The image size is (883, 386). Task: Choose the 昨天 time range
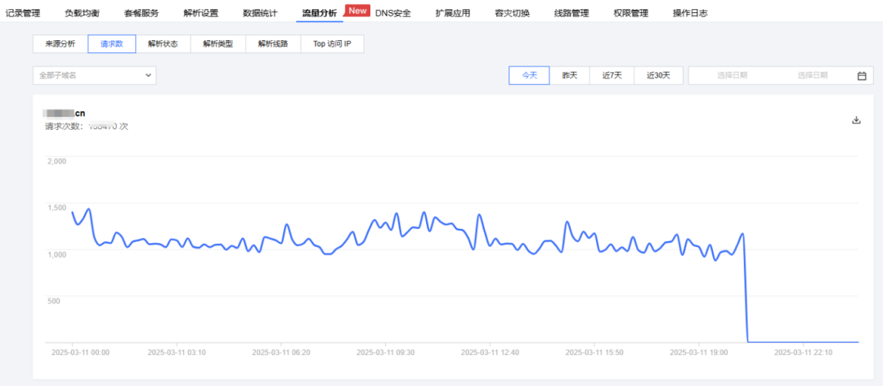(570, 75)
